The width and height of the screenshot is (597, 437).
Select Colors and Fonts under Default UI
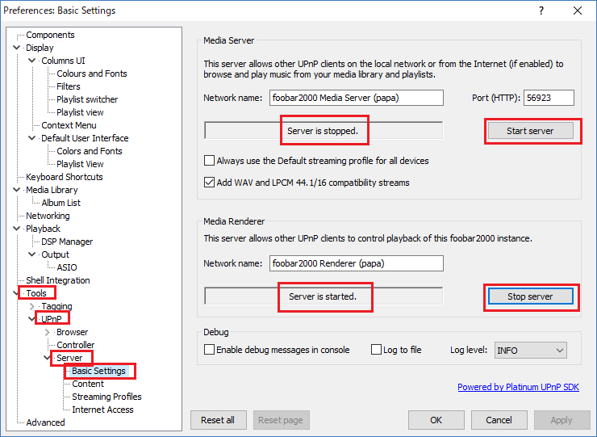click(90, 151)
